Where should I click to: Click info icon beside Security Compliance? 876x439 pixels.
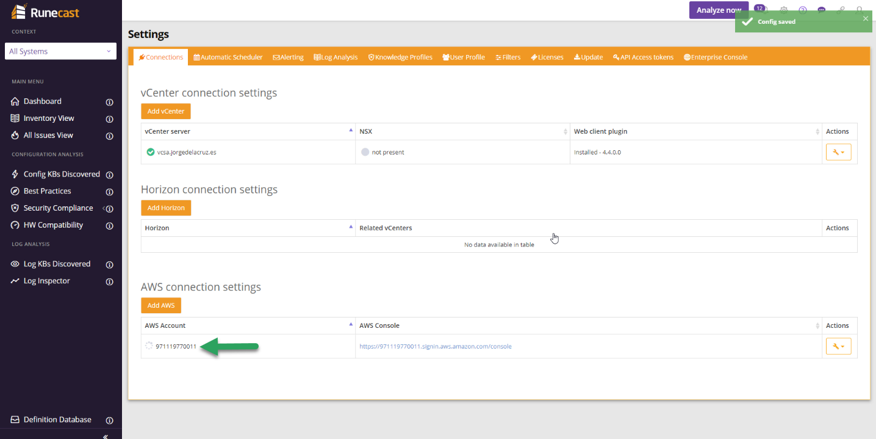pyautogui.click(x=110, y=209)
